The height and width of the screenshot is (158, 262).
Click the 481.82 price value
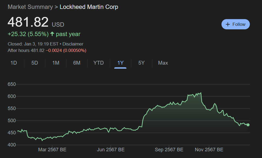tap(28, 22)
